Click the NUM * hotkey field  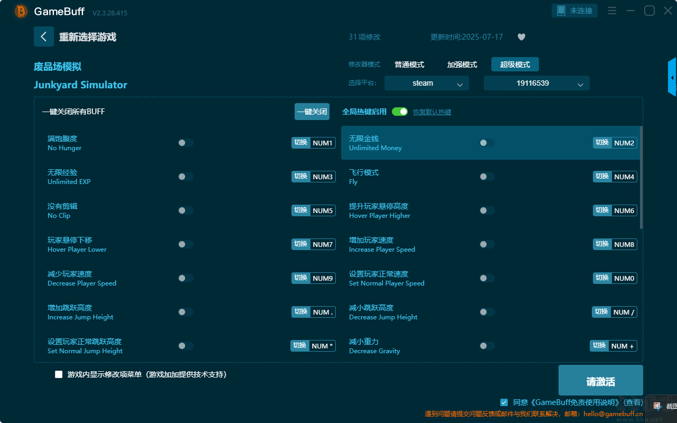322,346
